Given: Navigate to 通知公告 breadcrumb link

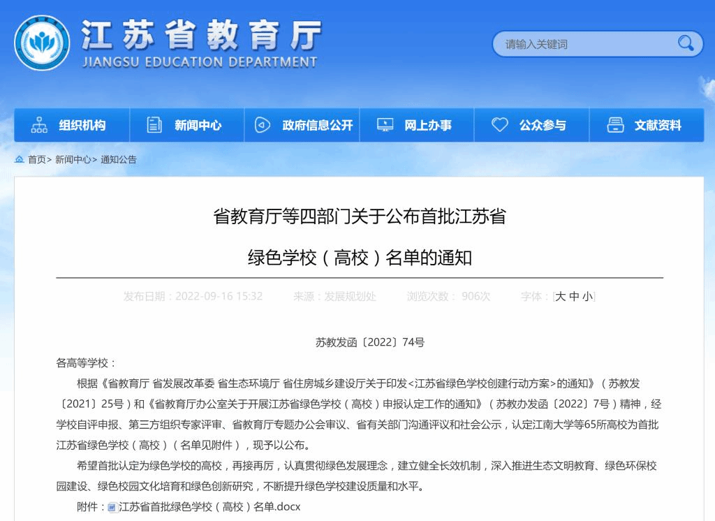Looking at the screenshot, I should [119, 160].
